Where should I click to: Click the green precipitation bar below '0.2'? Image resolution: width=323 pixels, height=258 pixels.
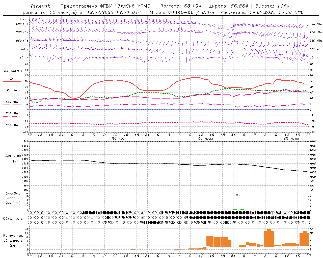click(235, 209)
